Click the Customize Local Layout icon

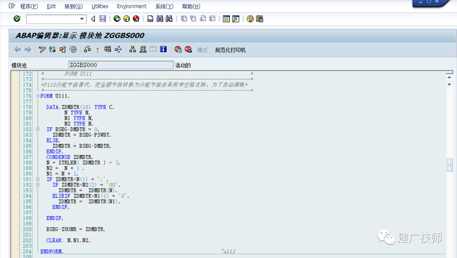[x=260, y=19]
